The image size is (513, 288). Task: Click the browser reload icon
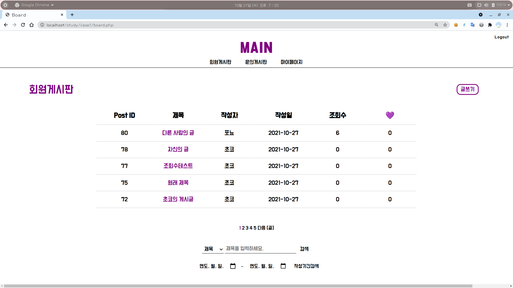point(23,25)
